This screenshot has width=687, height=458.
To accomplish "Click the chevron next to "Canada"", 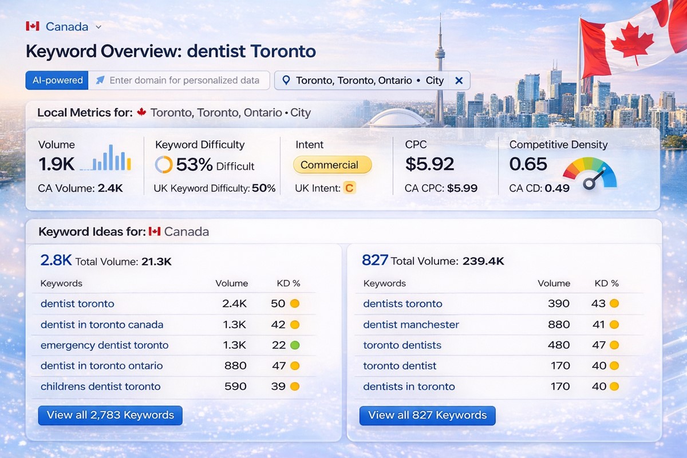I will point(97,26).
